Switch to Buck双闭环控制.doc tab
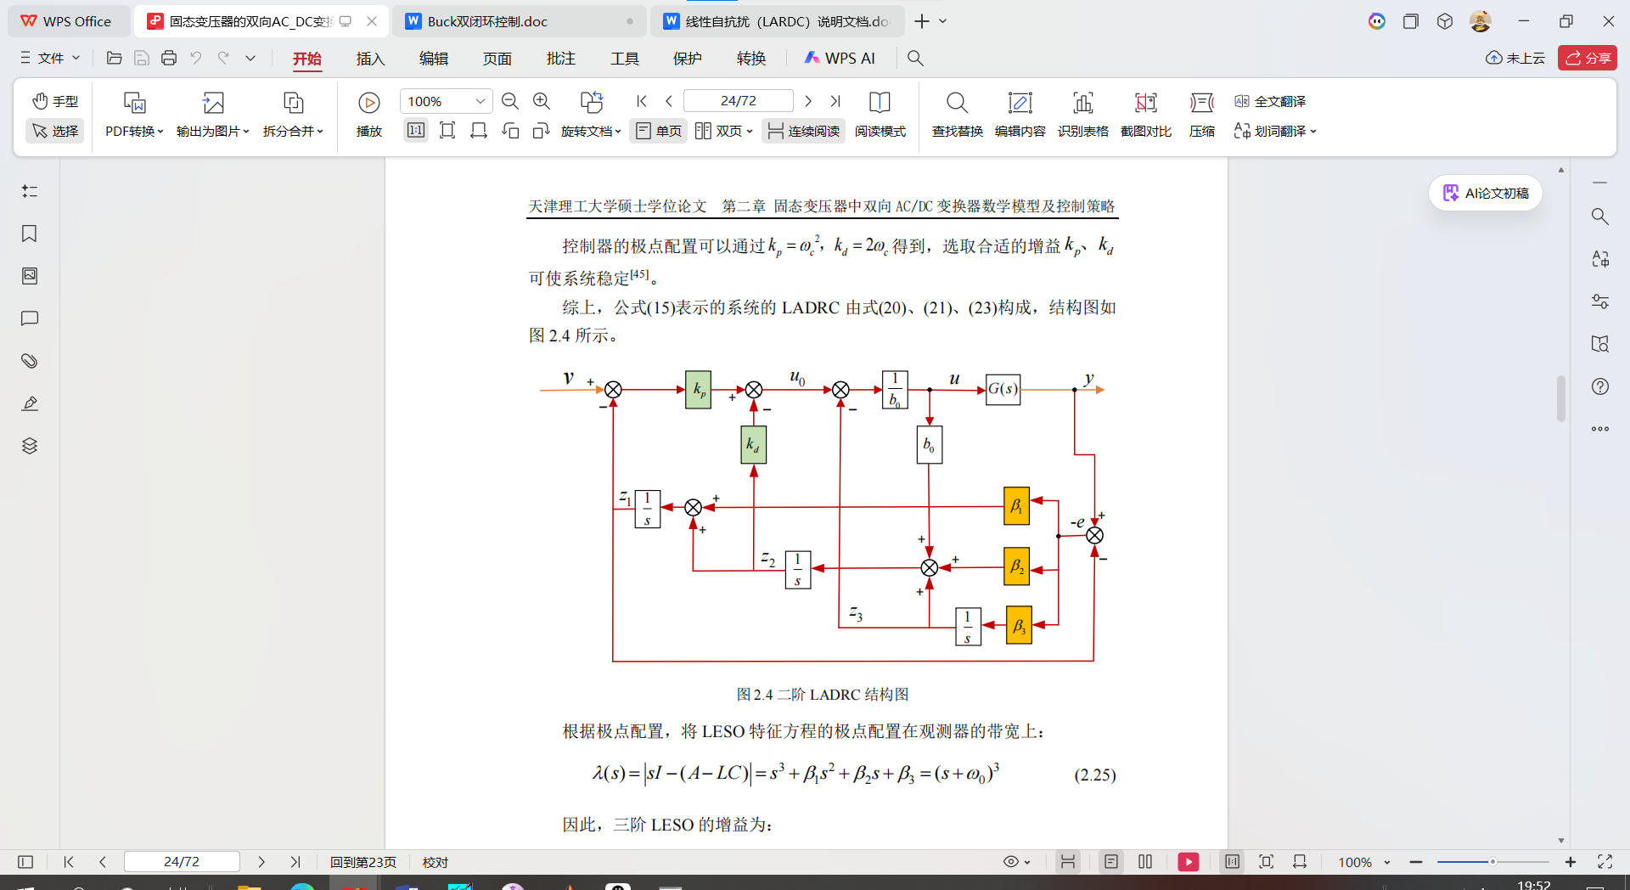The height and width of the screenshot is (890, 1630). 487,21
